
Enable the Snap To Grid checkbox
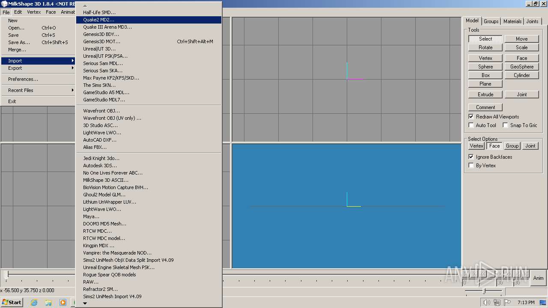click(506, 125)
